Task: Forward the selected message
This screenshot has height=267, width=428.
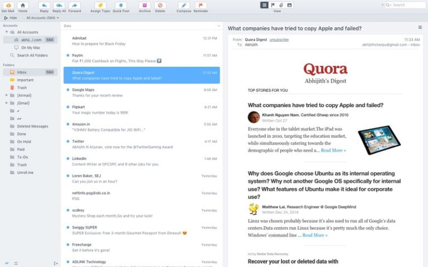Action: click(x=74, y=5)
